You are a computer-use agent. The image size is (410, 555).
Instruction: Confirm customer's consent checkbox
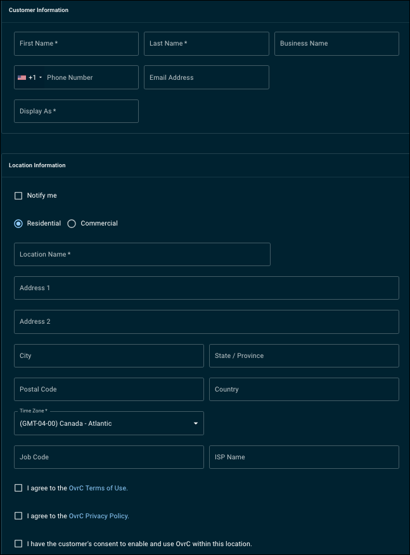(18, 544)
